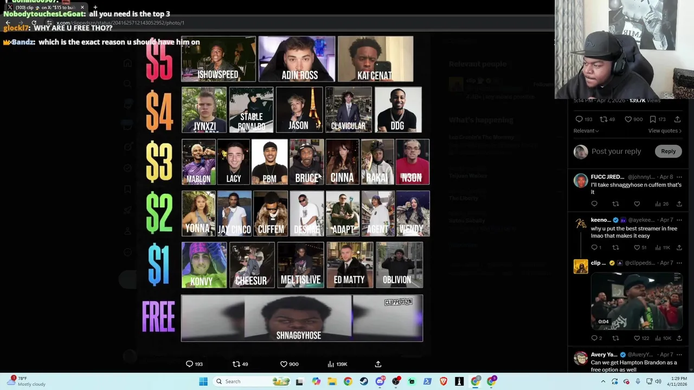The height and width of the screenshot is (390, 694).
Task: Open the 78°F weather widget
Action: tap(26, 381)
